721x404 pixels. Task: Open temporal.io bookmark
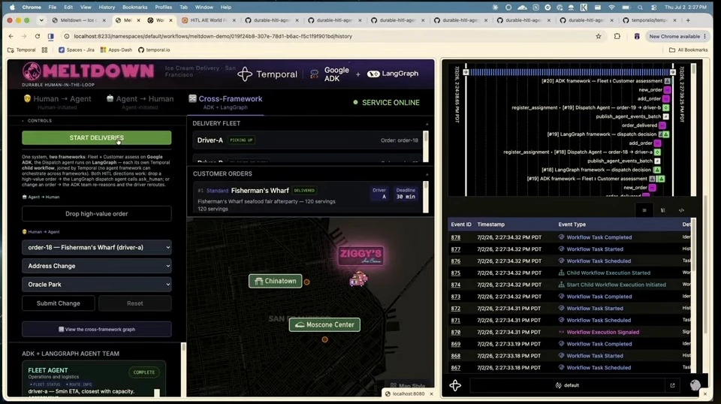point(154,50)
